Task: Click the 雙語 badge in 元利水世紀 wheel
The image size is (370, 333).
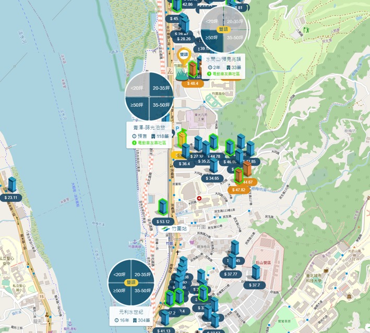Action: [x=131, y=282]
